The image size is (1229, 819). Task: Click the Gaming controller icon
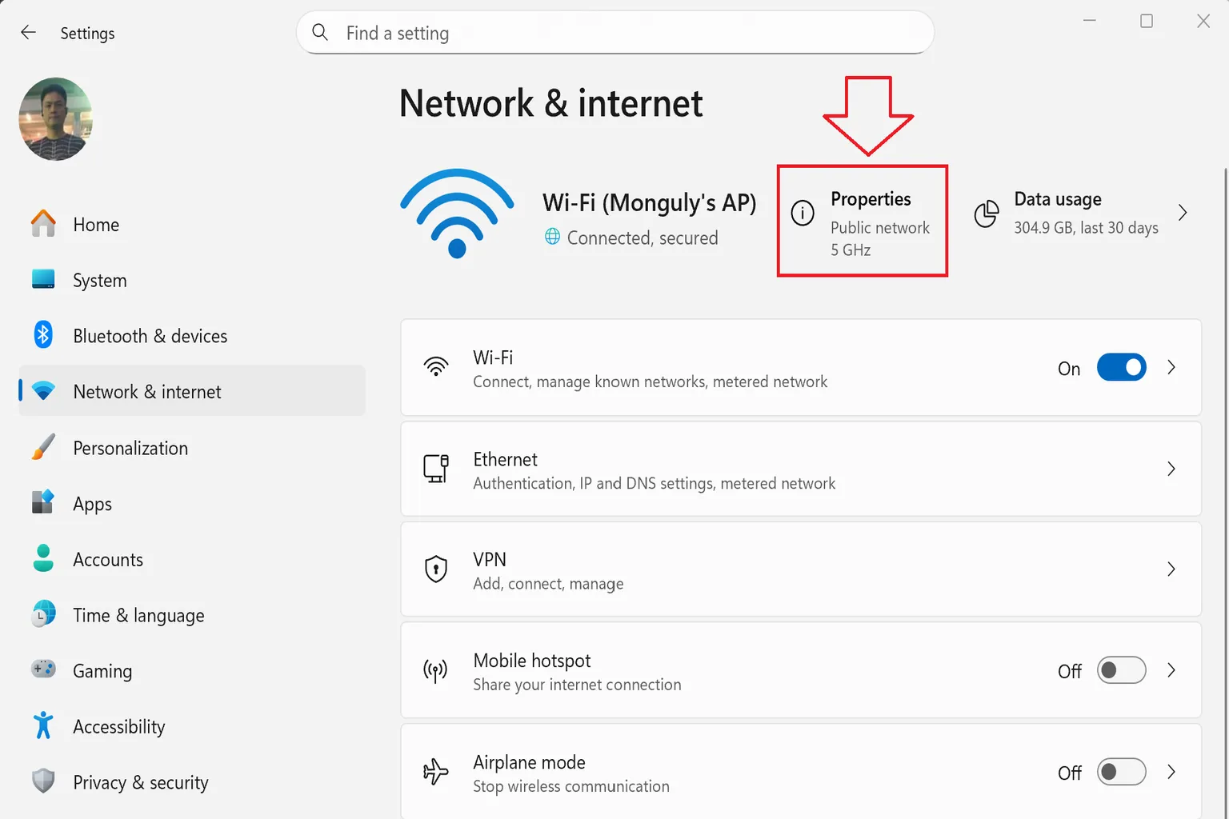pos(43,669)
